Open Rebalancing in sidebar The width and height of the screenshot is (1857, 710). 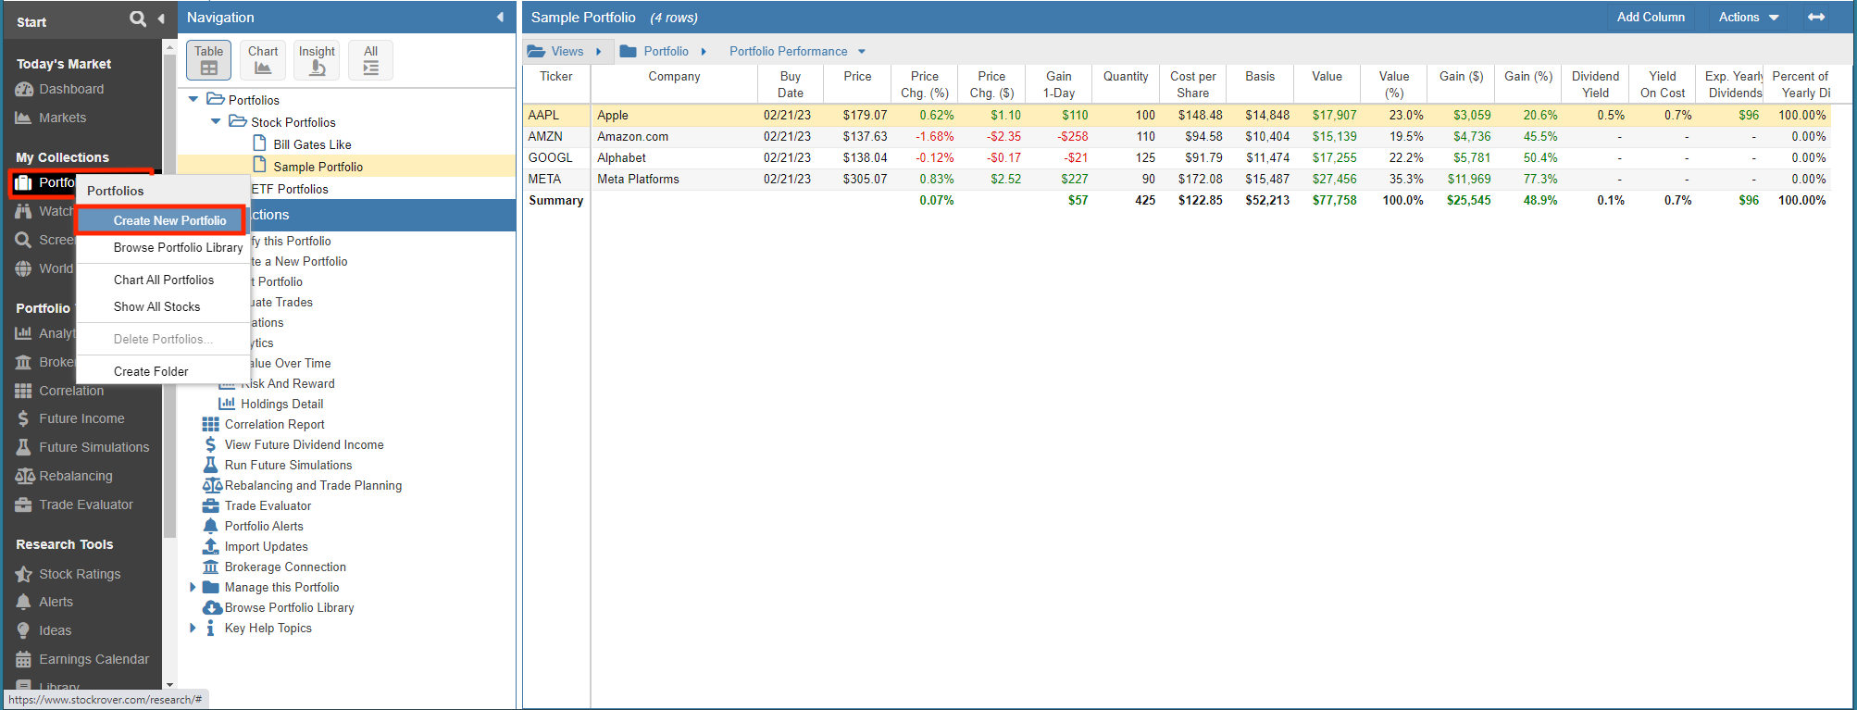coord(75,476)
